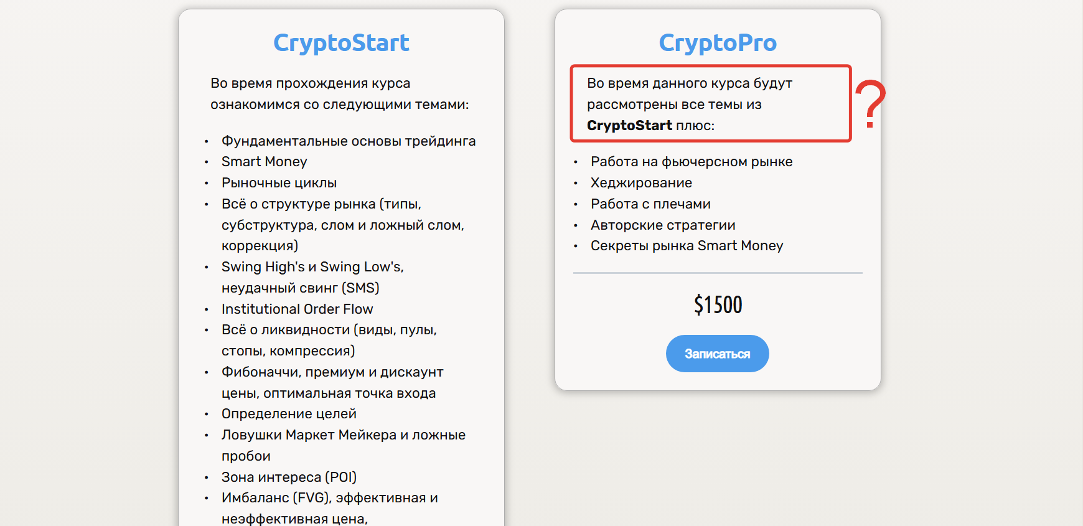Select the Фибоначчи, премиум и дискаунт item
The height and width of the screenshot is (526, 1083).
(332, 372)
